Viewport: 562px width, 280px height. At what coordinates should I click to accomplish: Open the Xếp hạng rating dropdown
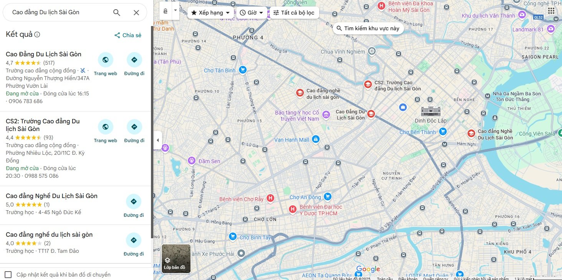(x=211, y=13)
